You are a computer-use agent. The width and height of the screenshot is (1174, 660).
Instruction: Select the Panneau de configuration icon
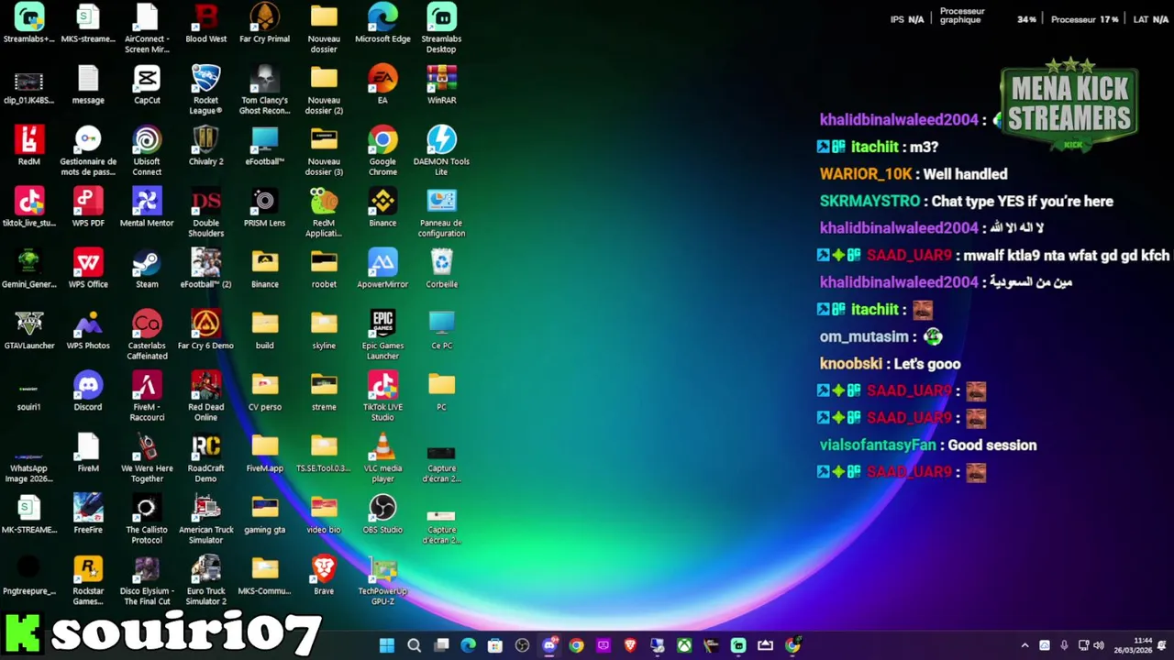441,213
